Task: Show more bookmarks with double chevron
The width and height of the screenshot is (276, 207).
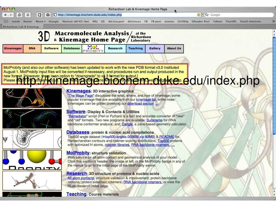Action: pos(273,21)
